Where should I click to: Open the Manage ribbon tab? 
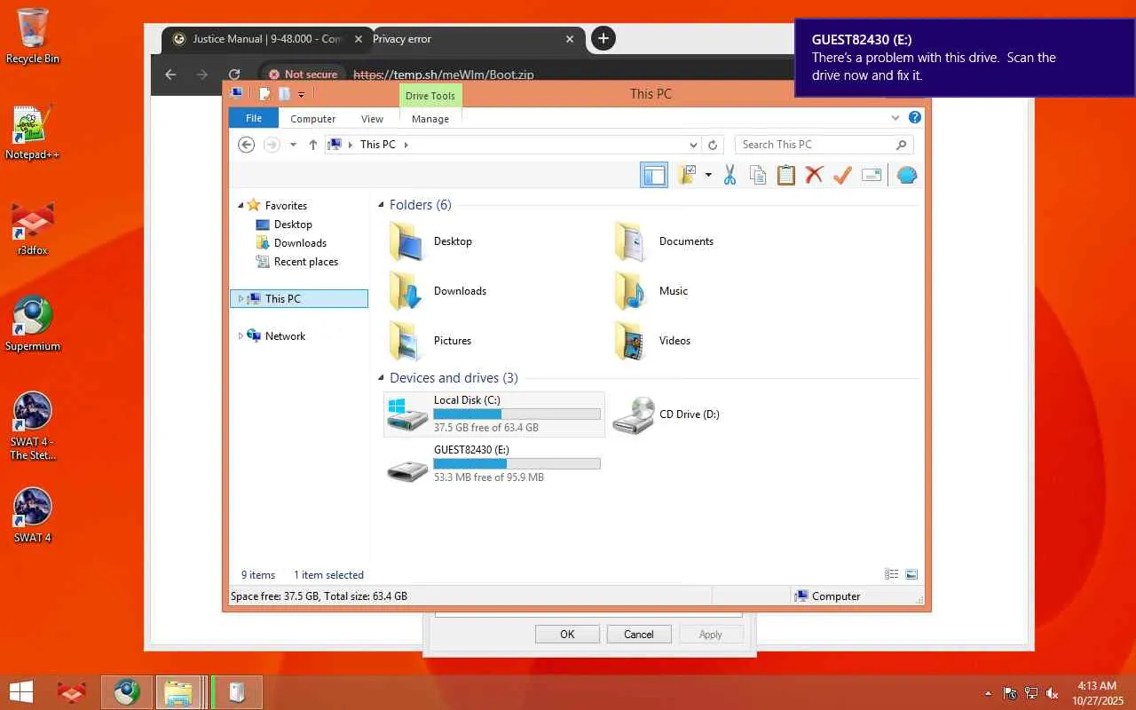click(x=430, y=119)
